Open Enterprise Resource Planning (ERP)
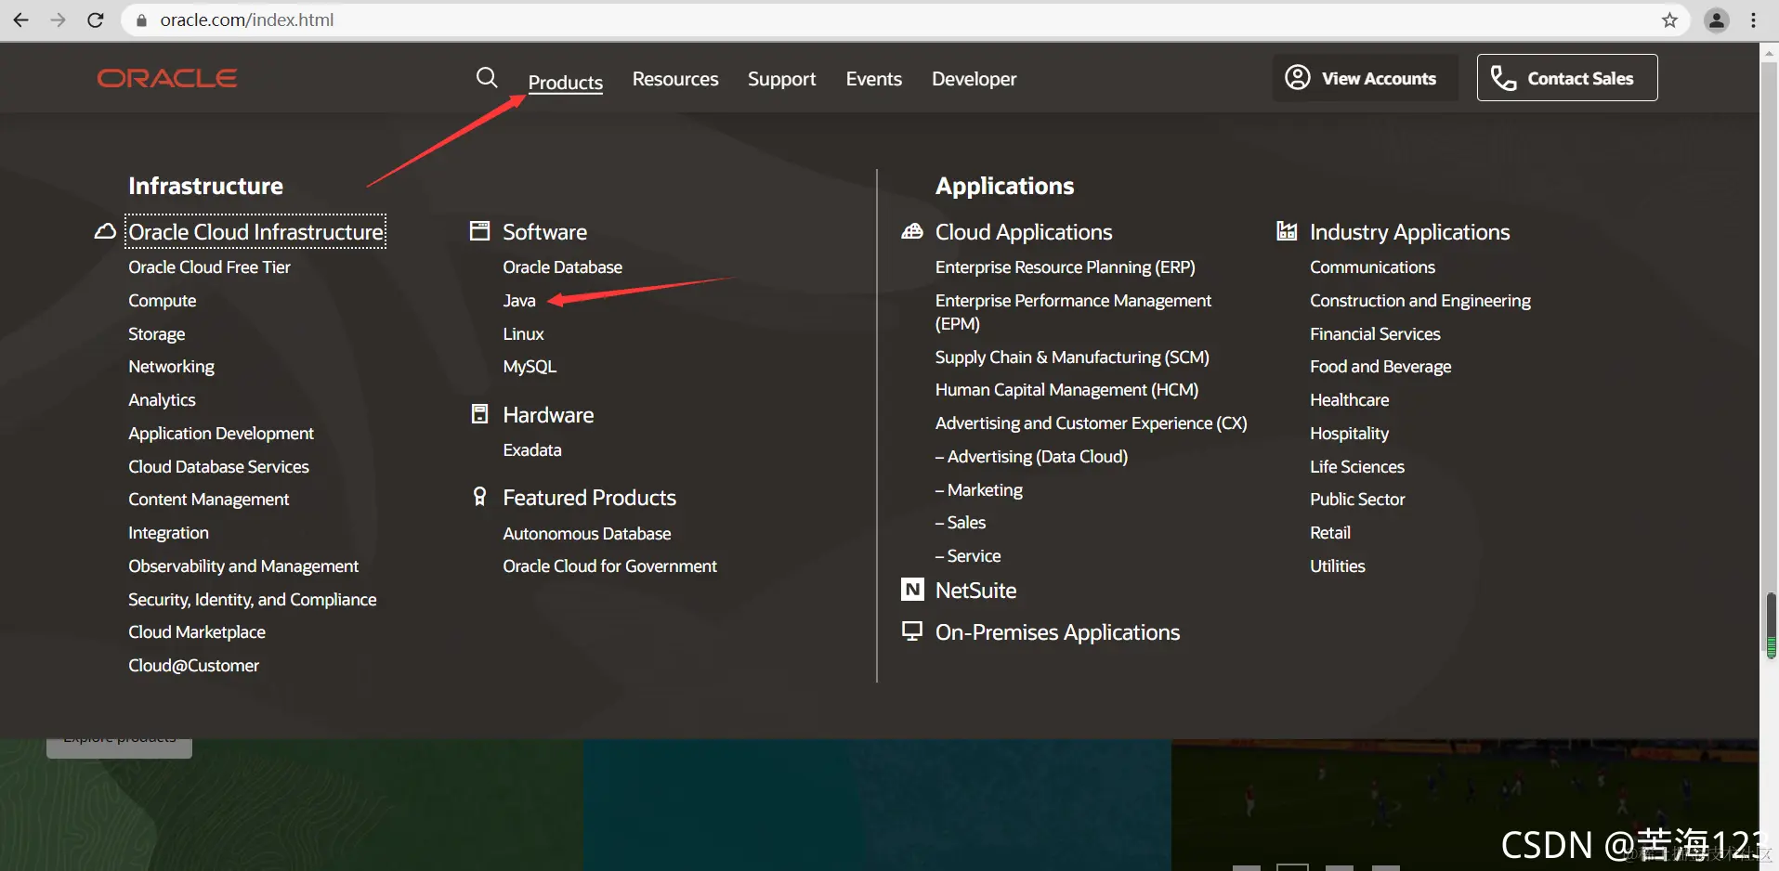Screen dimensions: 1779x871 point(1066,266)
